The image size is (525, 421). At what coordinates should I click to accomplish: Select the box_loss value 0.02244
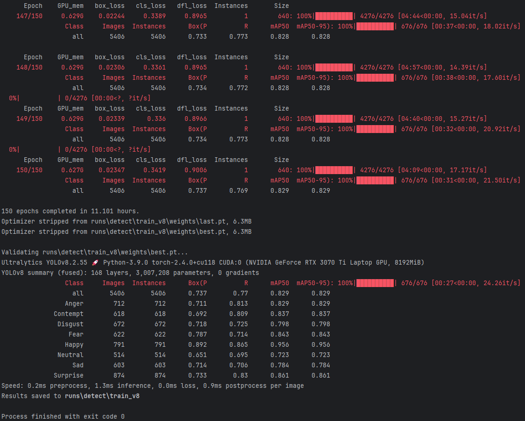(x=112, y=16)
